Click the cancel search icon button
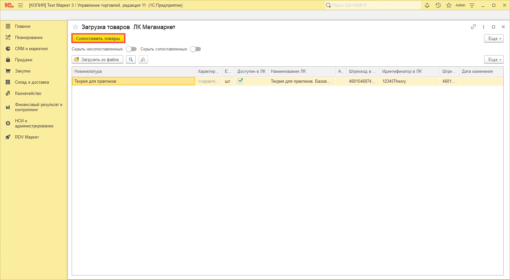510x280 pixels. tap(143, 59)
